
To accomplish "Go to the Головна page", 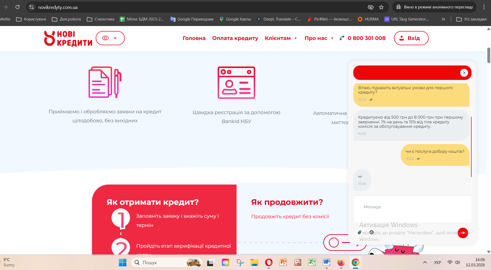I will coord(194,38).
